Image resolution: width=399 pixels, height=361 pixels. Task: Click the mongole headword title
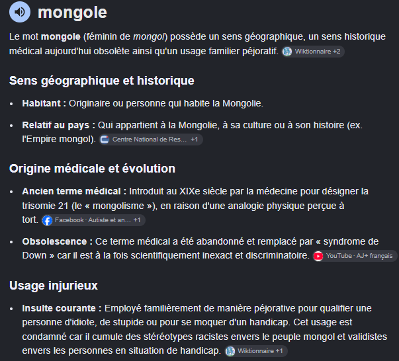click(72, 13)
